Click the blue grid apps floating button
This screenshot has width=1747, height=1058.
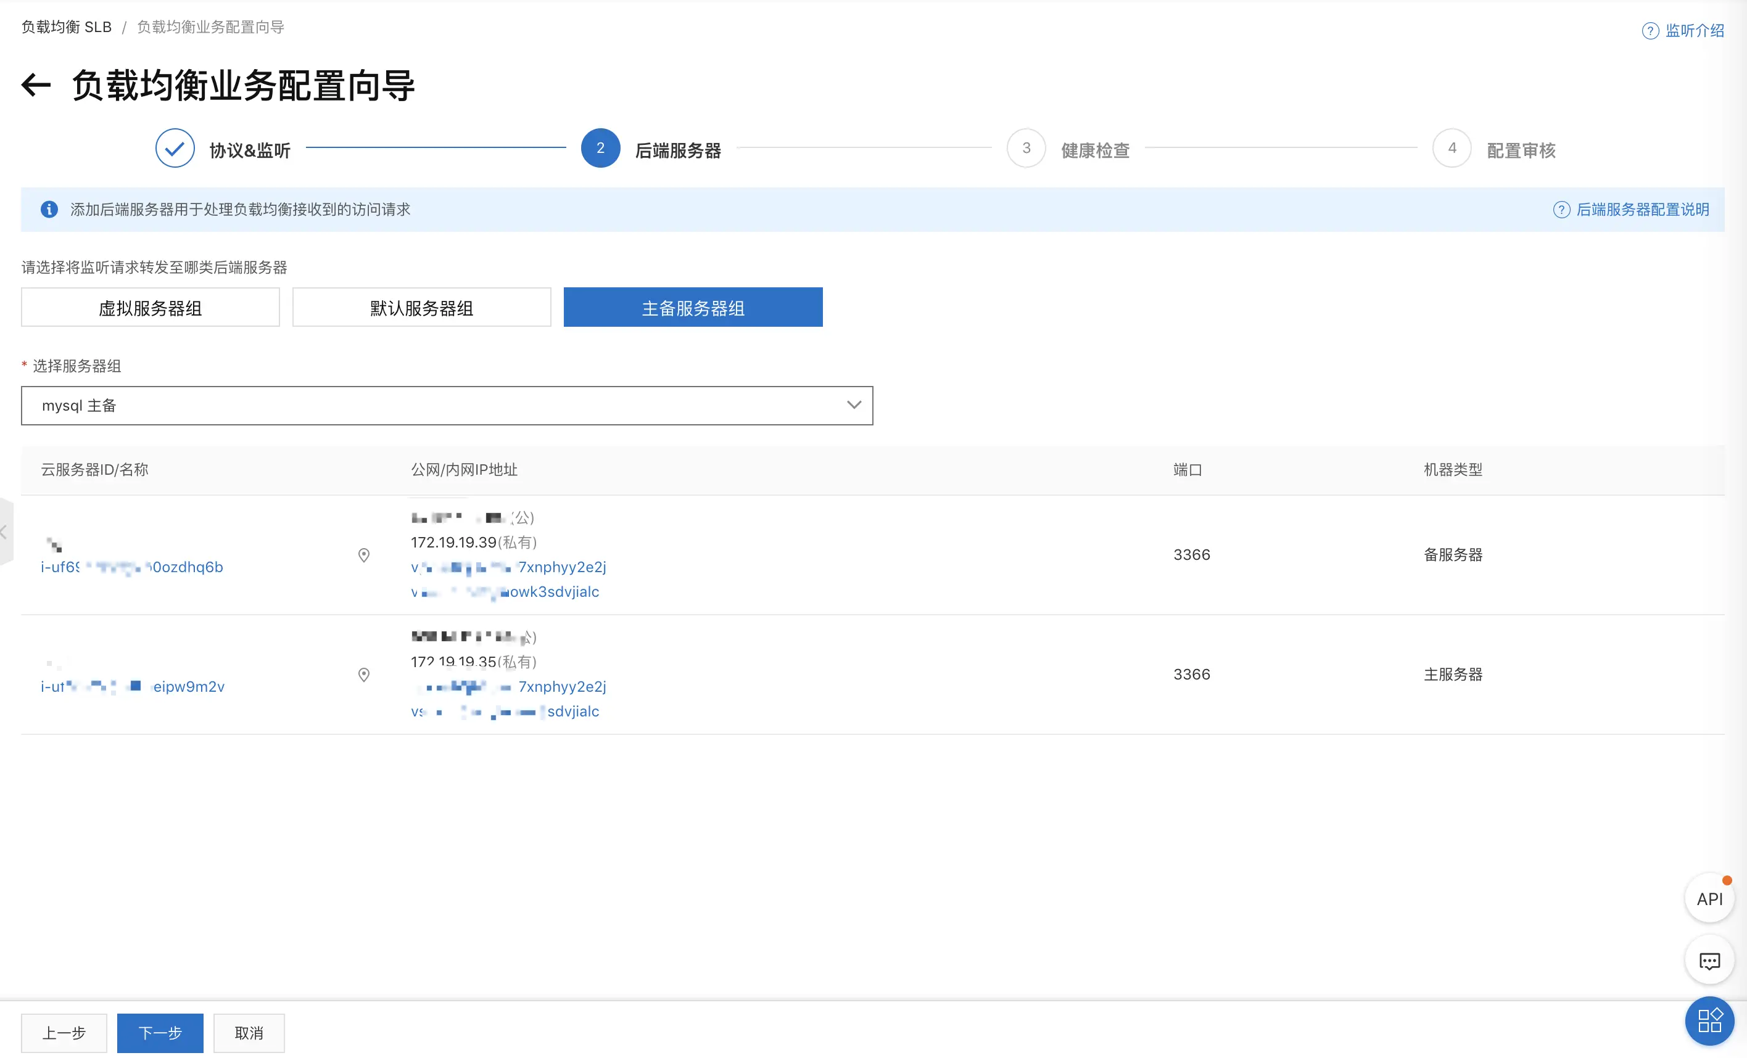pyautogui.click(x=1709, y=1020)
